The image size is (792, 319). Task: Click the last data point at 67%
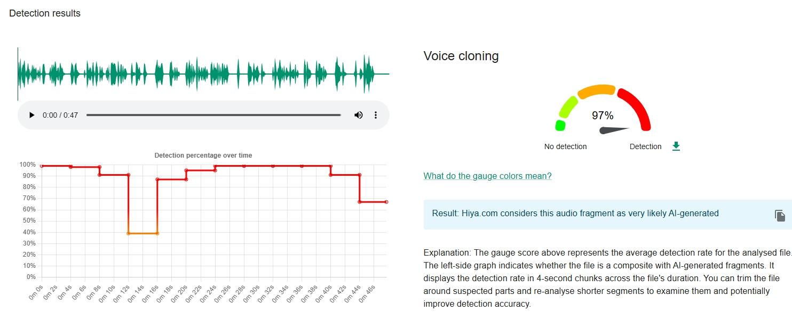point(386,202)
